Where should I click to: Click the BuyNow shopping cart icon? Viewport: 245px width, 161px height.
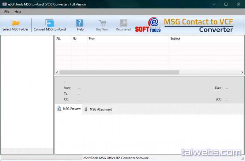(102, 23)
